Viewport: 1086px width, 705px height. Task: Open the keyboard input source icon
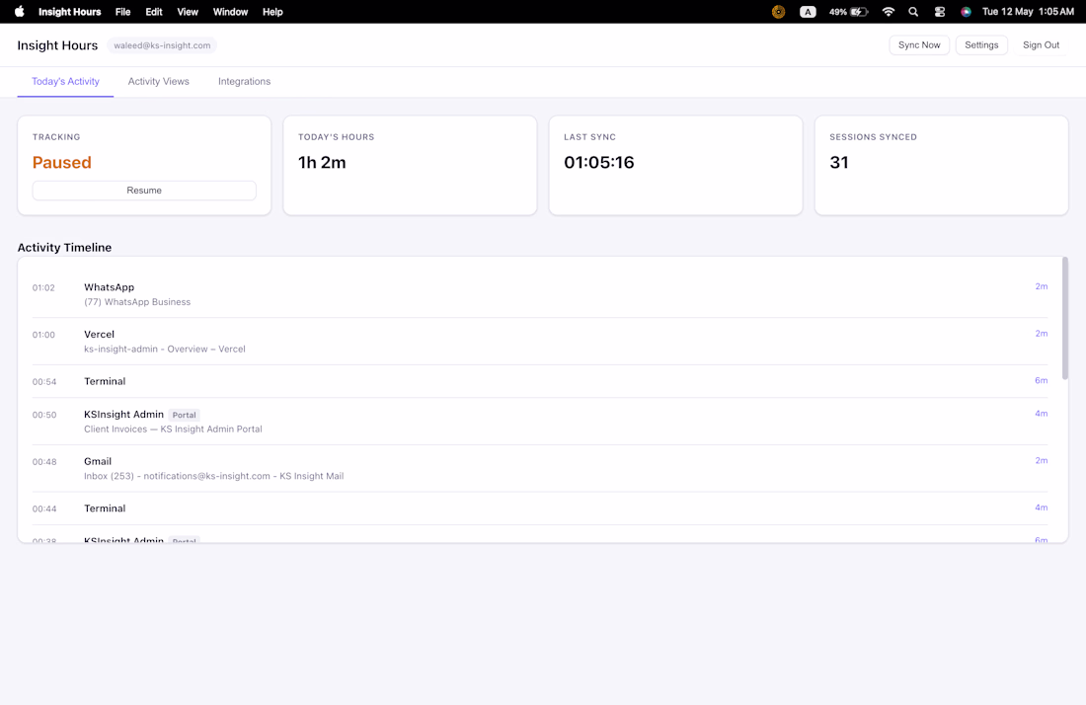coord(808,12)
